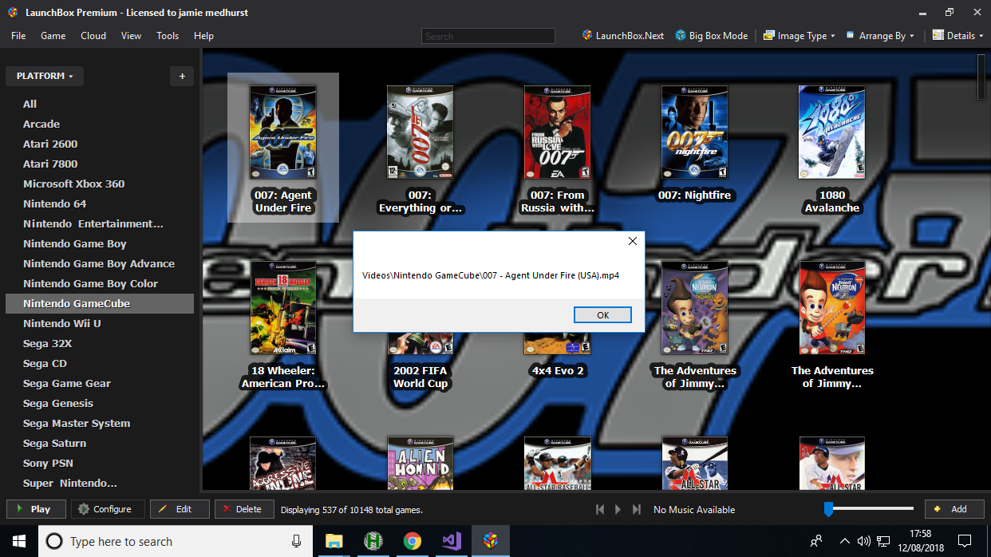
Task: Click the taskbar microphone icon
Action: coord(296,541)
